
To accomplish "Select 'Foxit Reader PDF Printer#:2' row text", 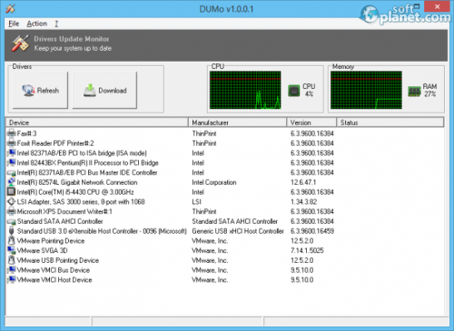I will [x=55, y=143].
